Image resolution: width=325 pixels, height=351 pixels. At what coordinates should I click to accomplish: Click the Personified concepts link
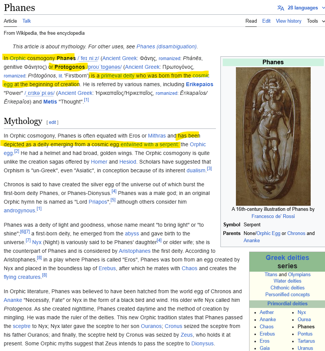(287, 295)
